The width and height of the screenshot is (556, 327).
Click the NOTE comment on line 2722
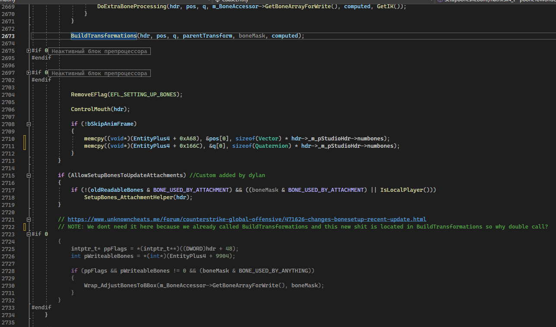tap(303, 226)
